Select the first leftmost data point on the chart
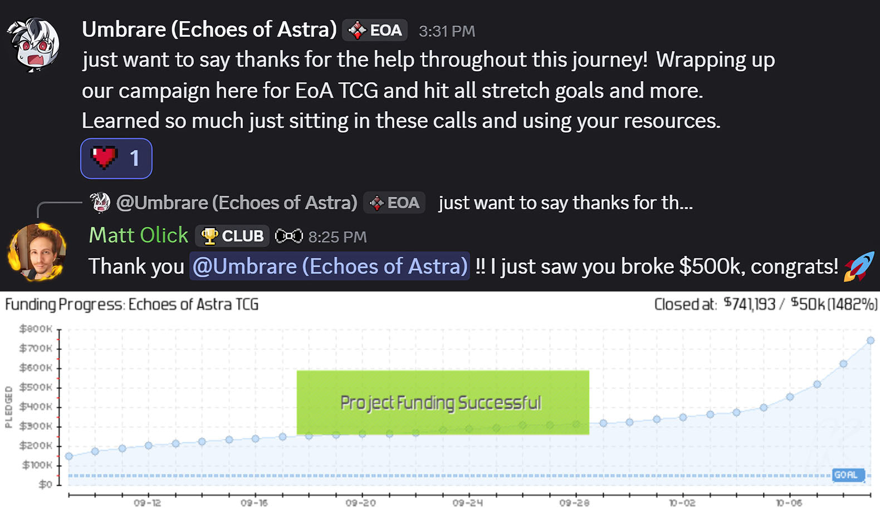 coord(69,456)
